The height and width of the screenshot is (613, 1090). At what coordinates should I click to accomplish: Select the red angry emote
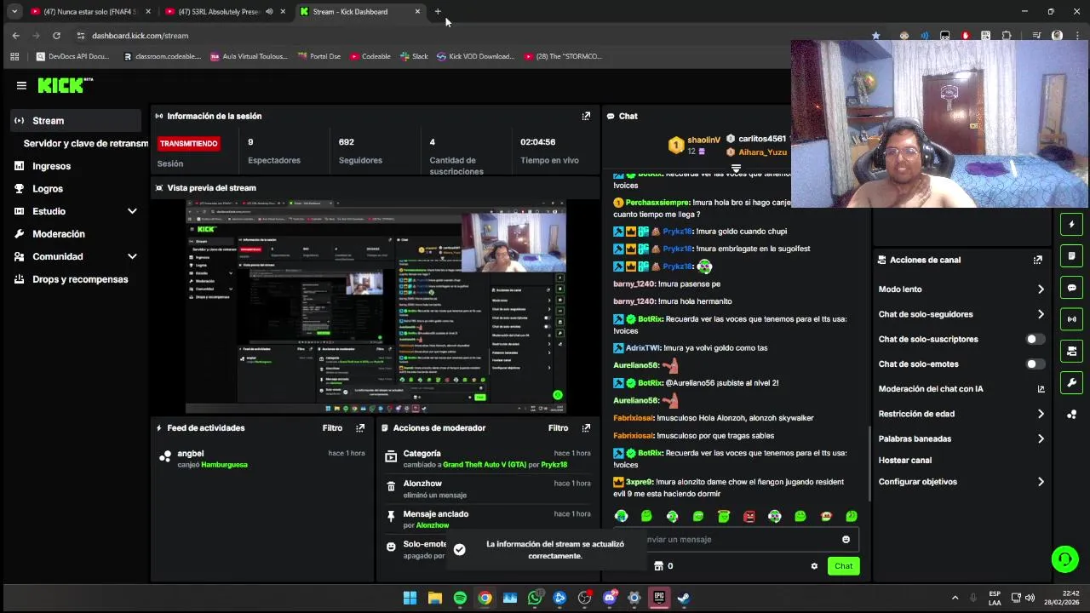[x=749, y=516]
